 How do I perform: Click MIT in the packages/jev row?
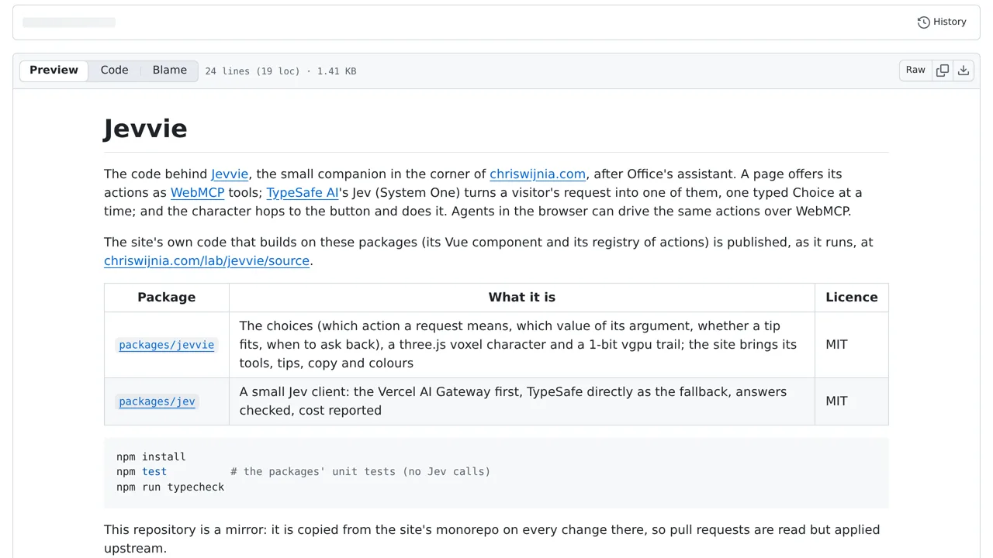click(x=836, y=401)
